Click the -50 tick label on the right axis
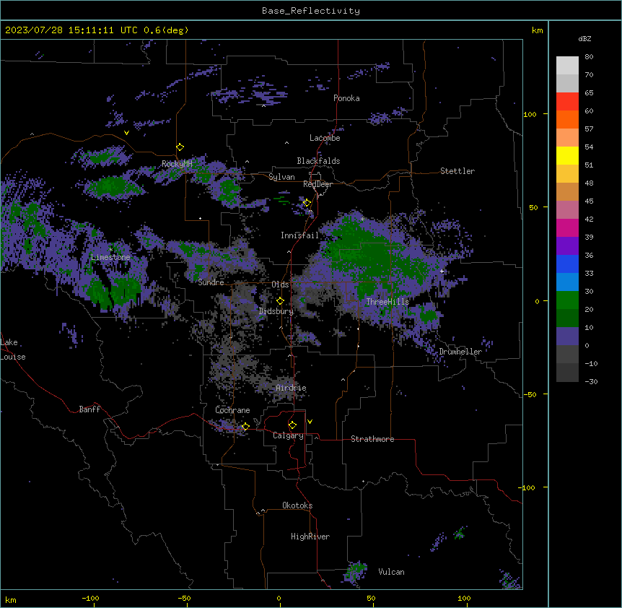 530,394
